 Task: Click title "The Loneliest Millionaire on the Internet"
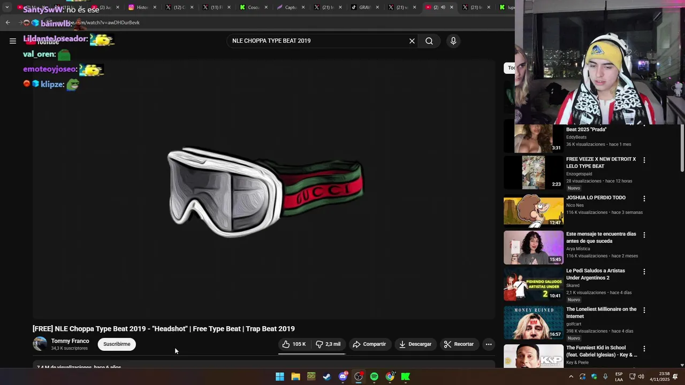pos(602,313)
